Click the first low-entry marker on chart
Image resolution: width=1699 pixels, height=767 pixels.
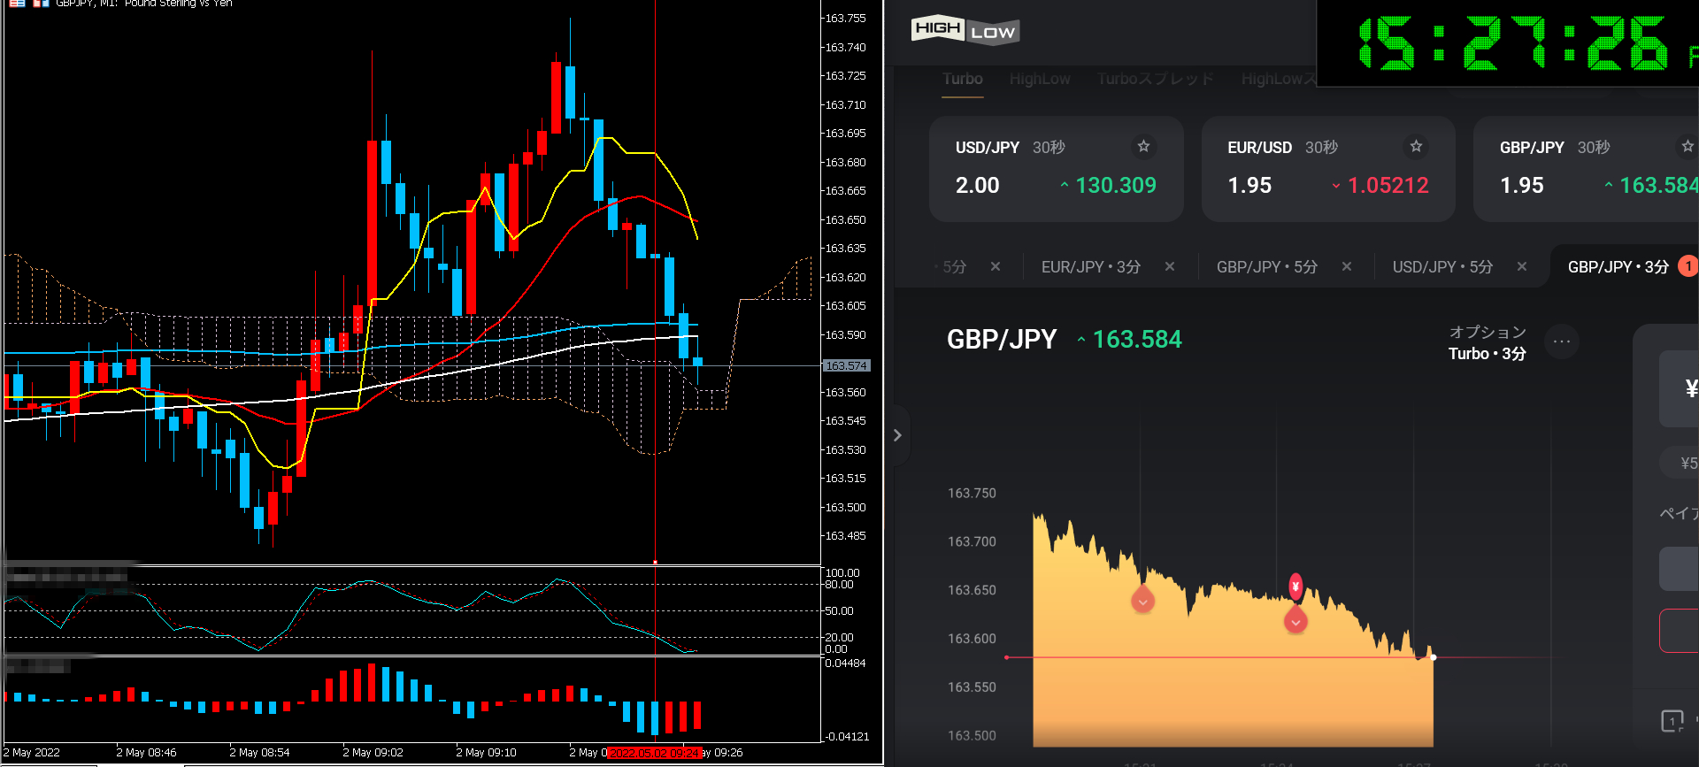(1143, 602)
